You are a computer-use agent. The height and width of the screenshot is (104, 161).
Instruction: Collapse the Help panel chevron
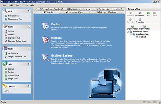[29, 64]
